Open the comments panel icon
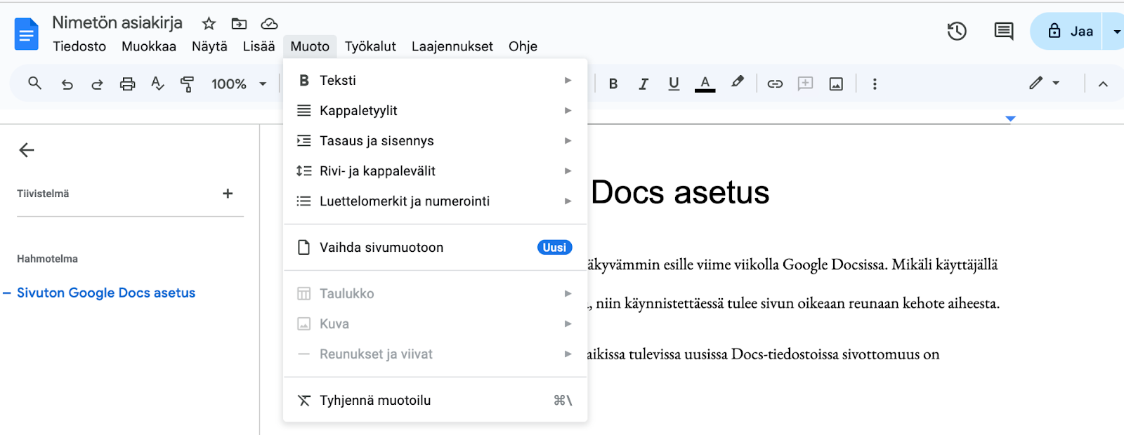 tap(1003, 32)
